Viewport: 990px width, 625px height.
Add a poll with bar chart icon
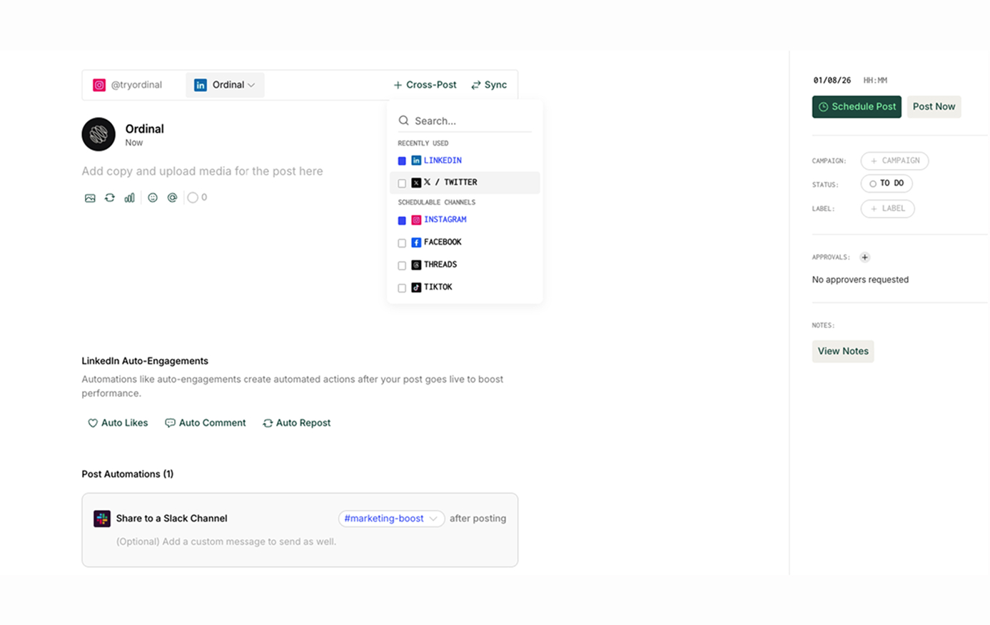129,198
